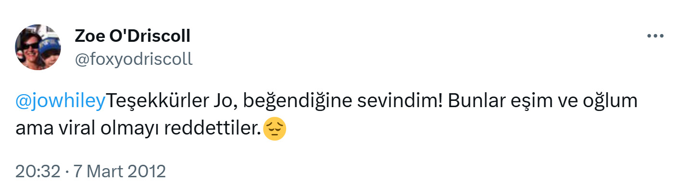The image size is (678, 196).
Task: Open the three-dot more options menu
Action: coord(655,37)
